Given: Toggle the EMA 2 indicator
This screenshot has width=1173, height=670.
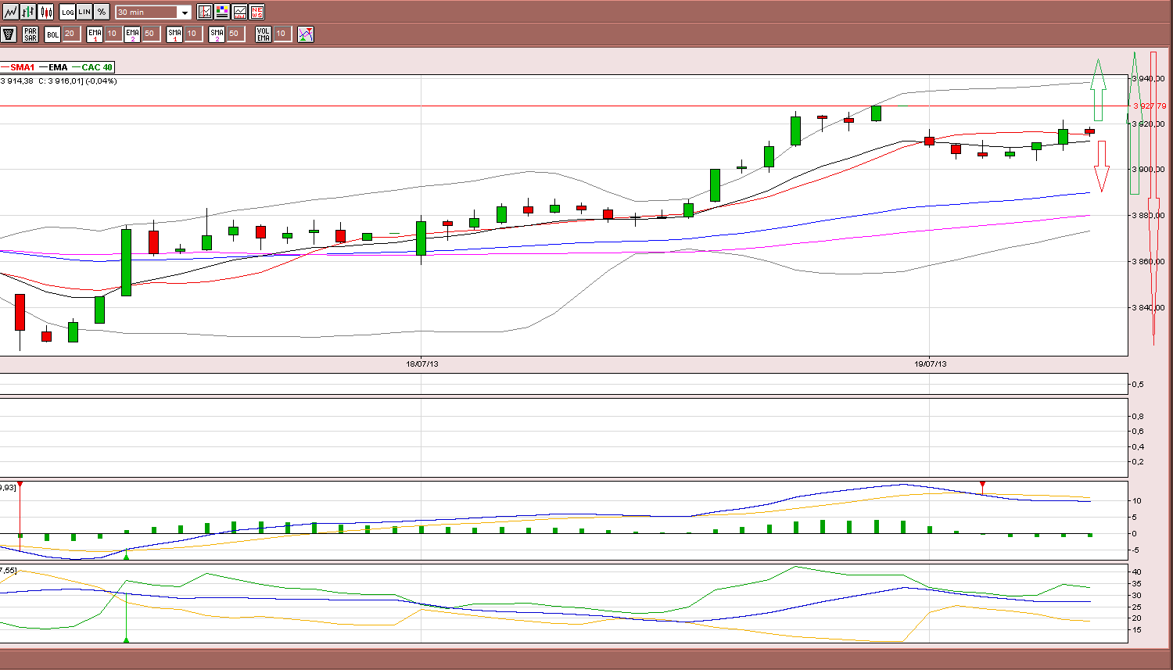Looking at the screenshot, I should [x=132, y=34].
